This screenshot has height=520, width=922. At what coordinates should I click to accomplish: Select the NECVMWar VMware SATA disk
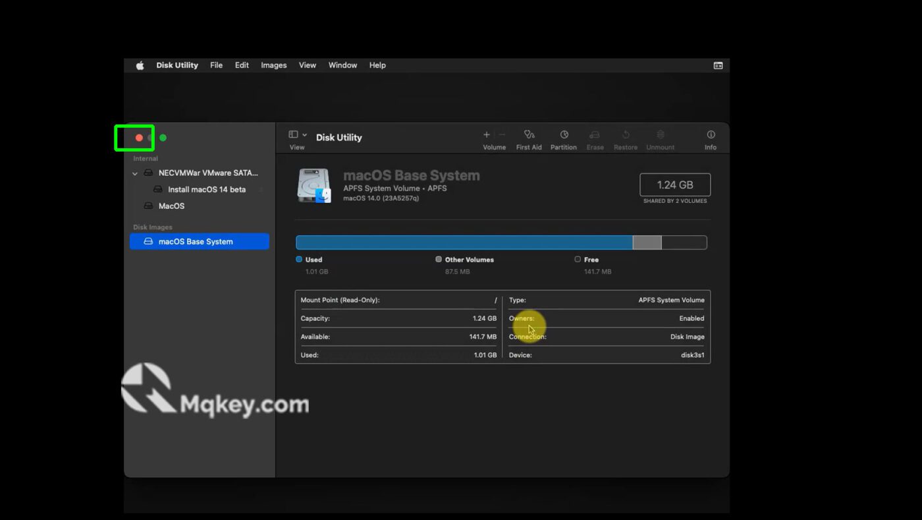[200, 173]
